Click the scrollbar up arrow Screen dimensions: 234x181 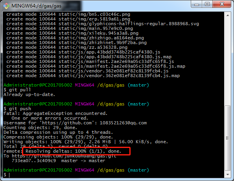tap(228, 15)
